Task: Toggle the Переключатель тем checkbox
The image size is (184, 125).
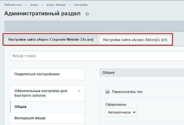Action: point(107,92)
